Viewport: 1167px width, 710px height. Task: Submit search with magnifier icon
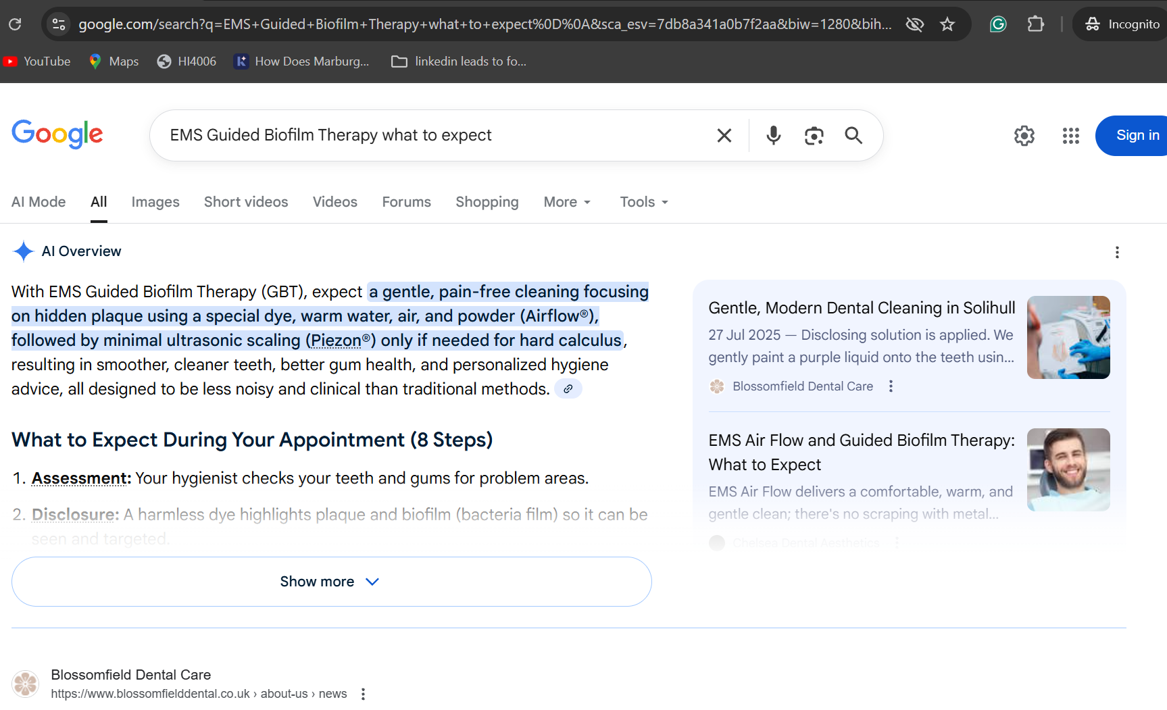(x=853, y=136)
